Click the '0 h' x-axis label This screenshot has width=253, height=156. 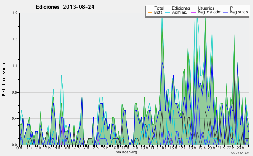click(19, 148)
